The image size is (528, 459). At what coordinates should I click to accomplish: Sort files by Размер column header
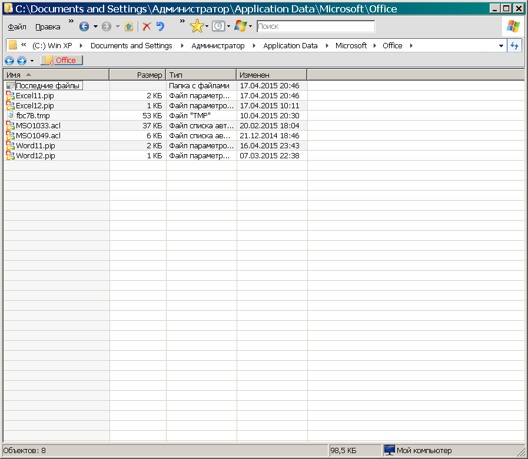click(x=138, y=75)
